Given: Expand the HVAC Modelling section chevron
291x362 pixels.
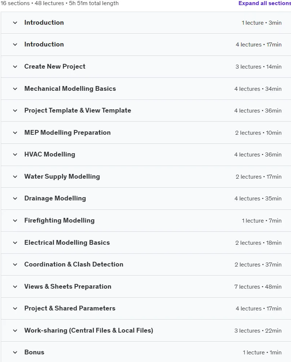Looking at the screenshot, I should point(15,155).
